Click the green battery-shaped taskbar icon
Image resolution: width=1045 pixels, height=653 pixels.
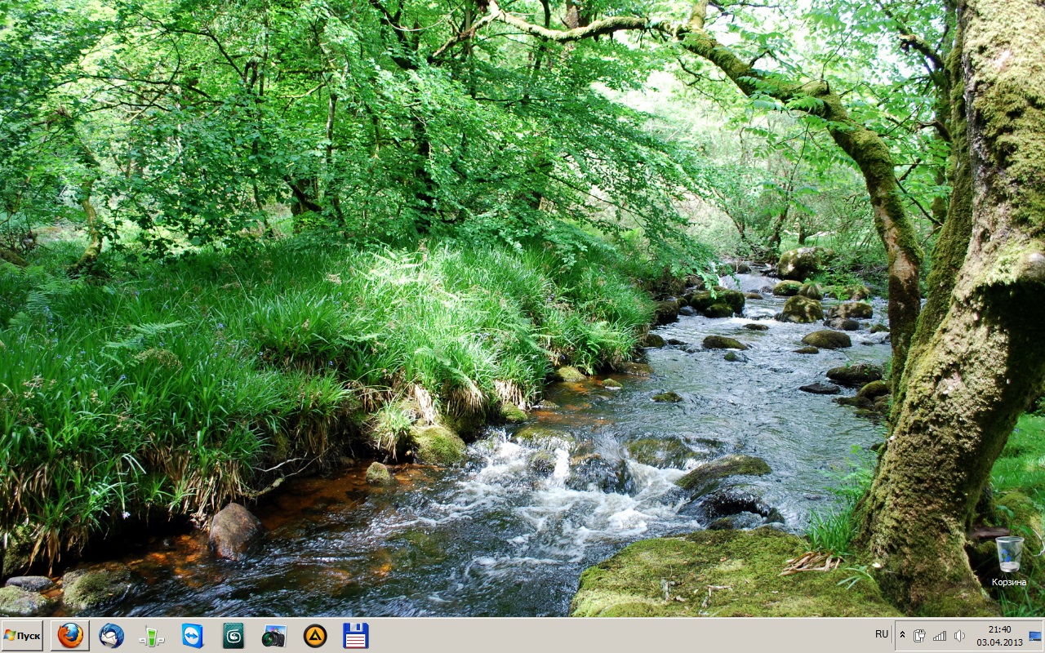(152, 635)
